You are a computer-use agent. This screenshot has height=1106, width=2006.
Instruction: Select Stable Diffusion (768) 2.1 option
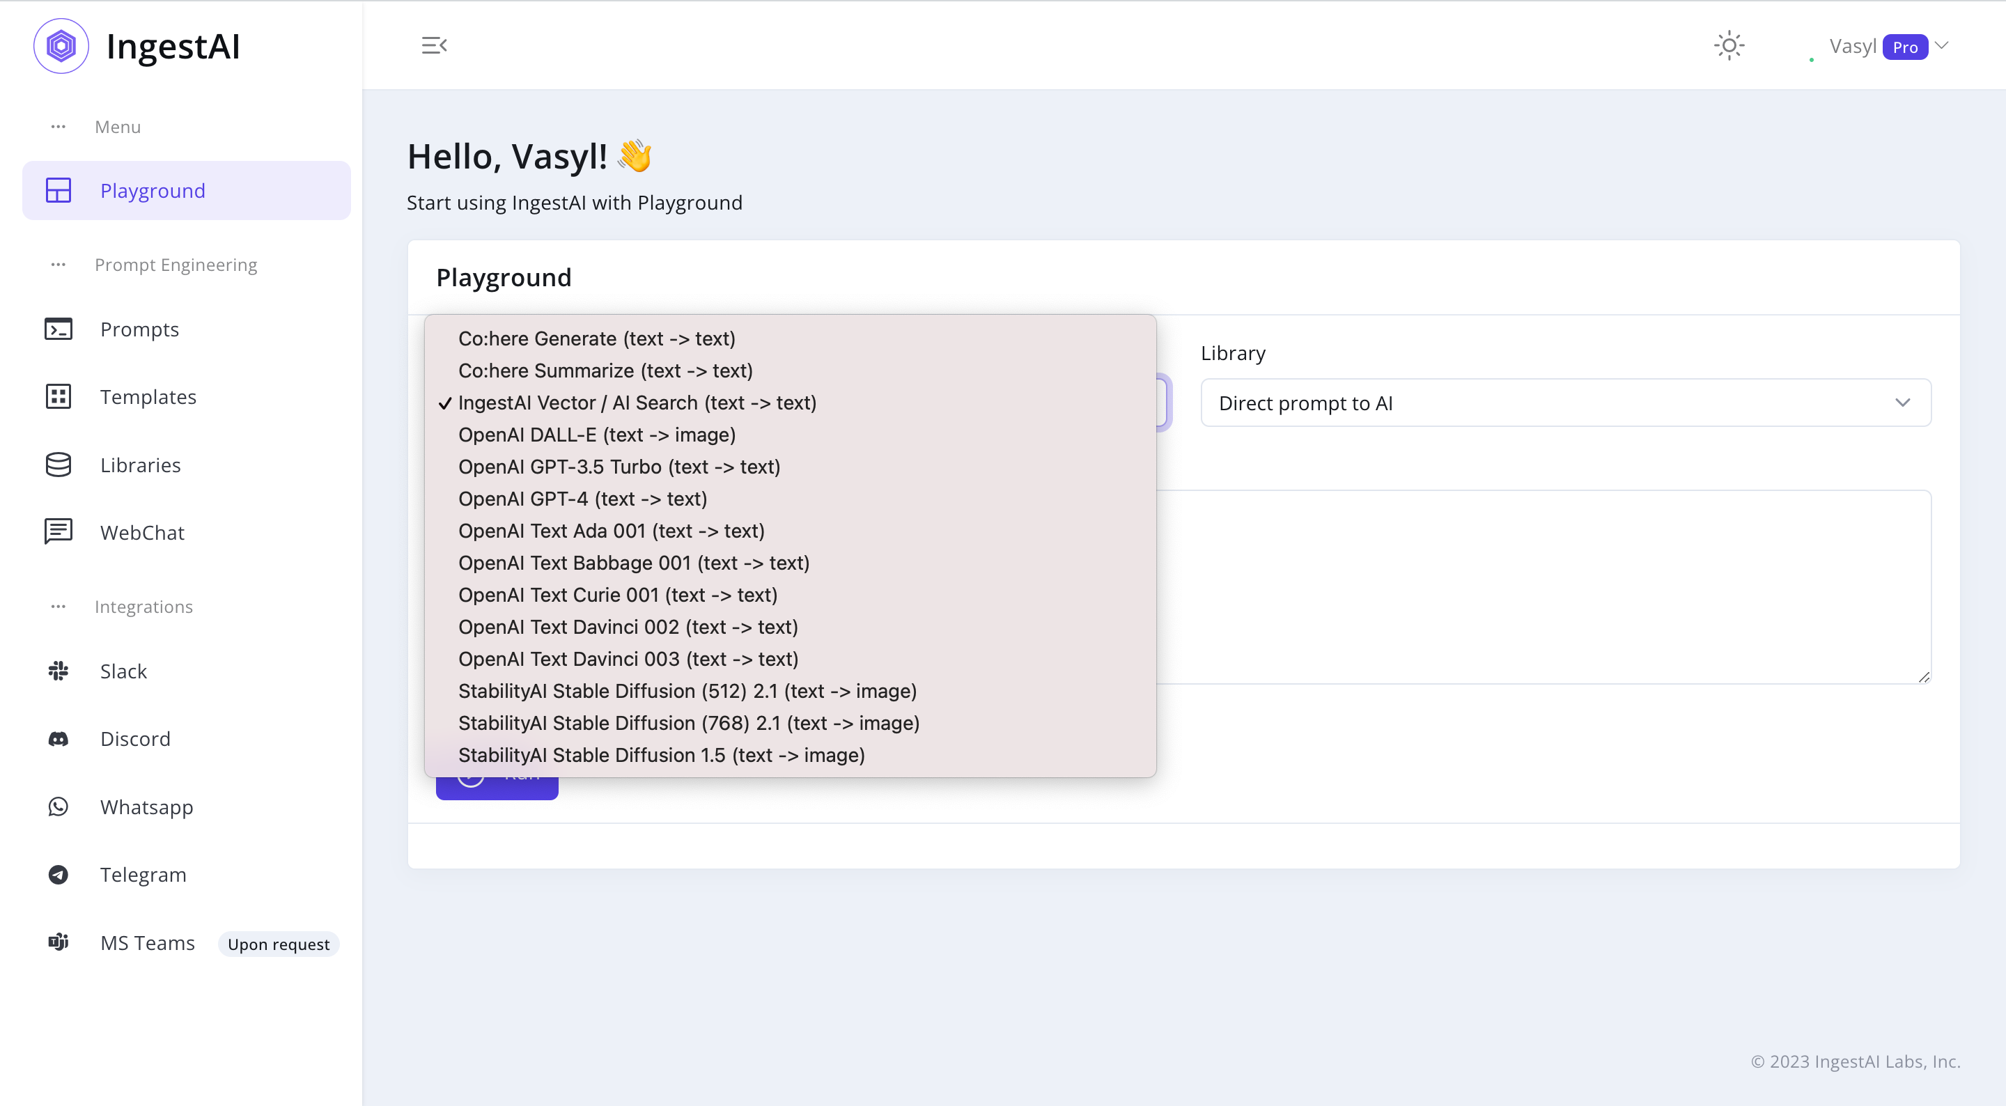tap(790, 723)
